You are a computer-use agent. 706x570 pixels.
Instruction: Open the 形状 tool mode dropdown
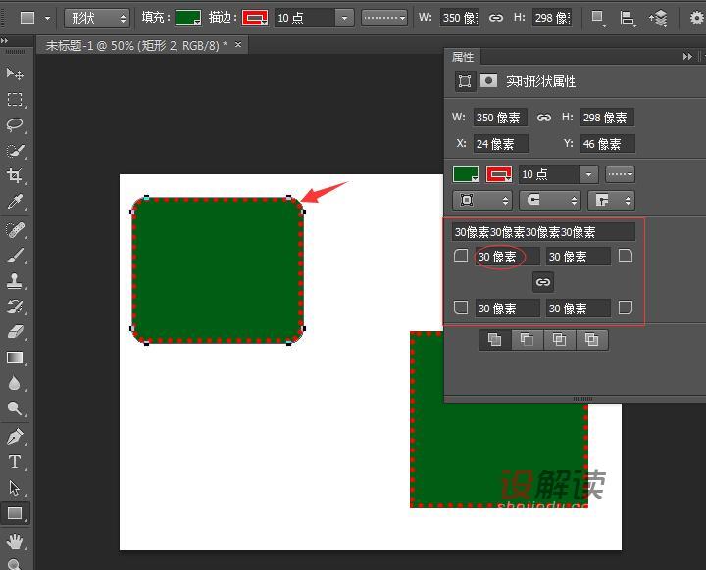click(x=96, y=18)
